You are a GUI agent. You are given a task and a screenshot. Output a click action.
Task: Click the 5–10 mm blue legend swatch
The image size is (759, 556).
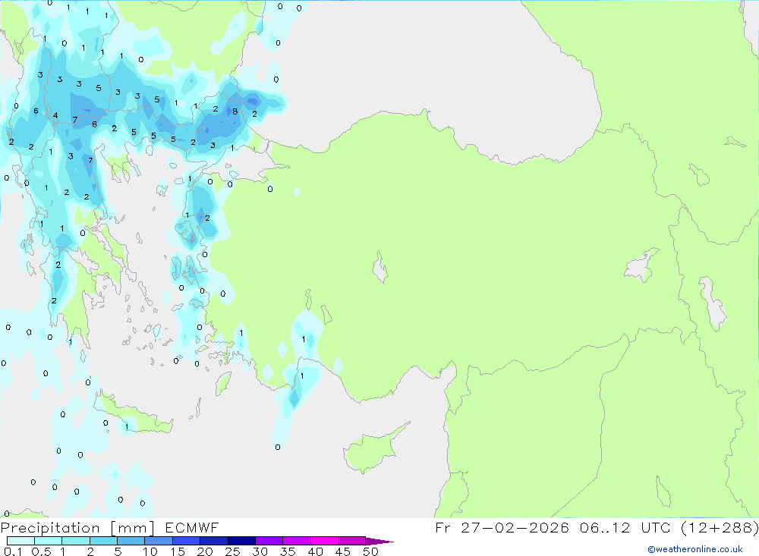pos(131,541)
